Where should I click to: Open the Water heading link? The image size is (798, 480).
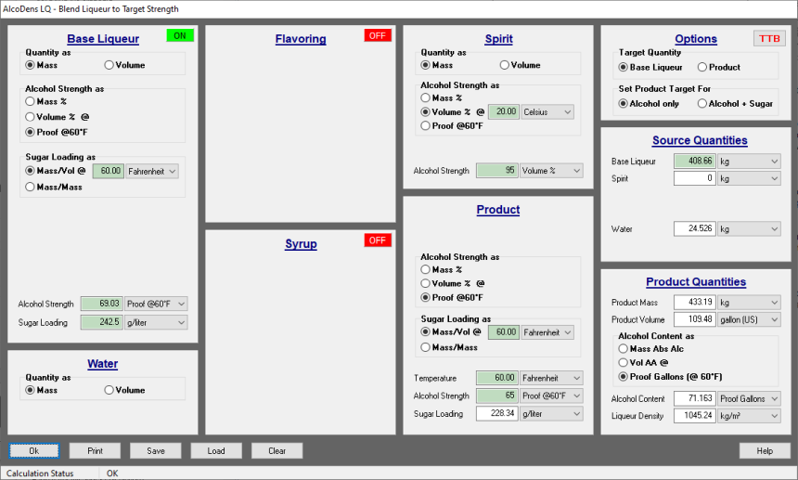pos(102,364)
